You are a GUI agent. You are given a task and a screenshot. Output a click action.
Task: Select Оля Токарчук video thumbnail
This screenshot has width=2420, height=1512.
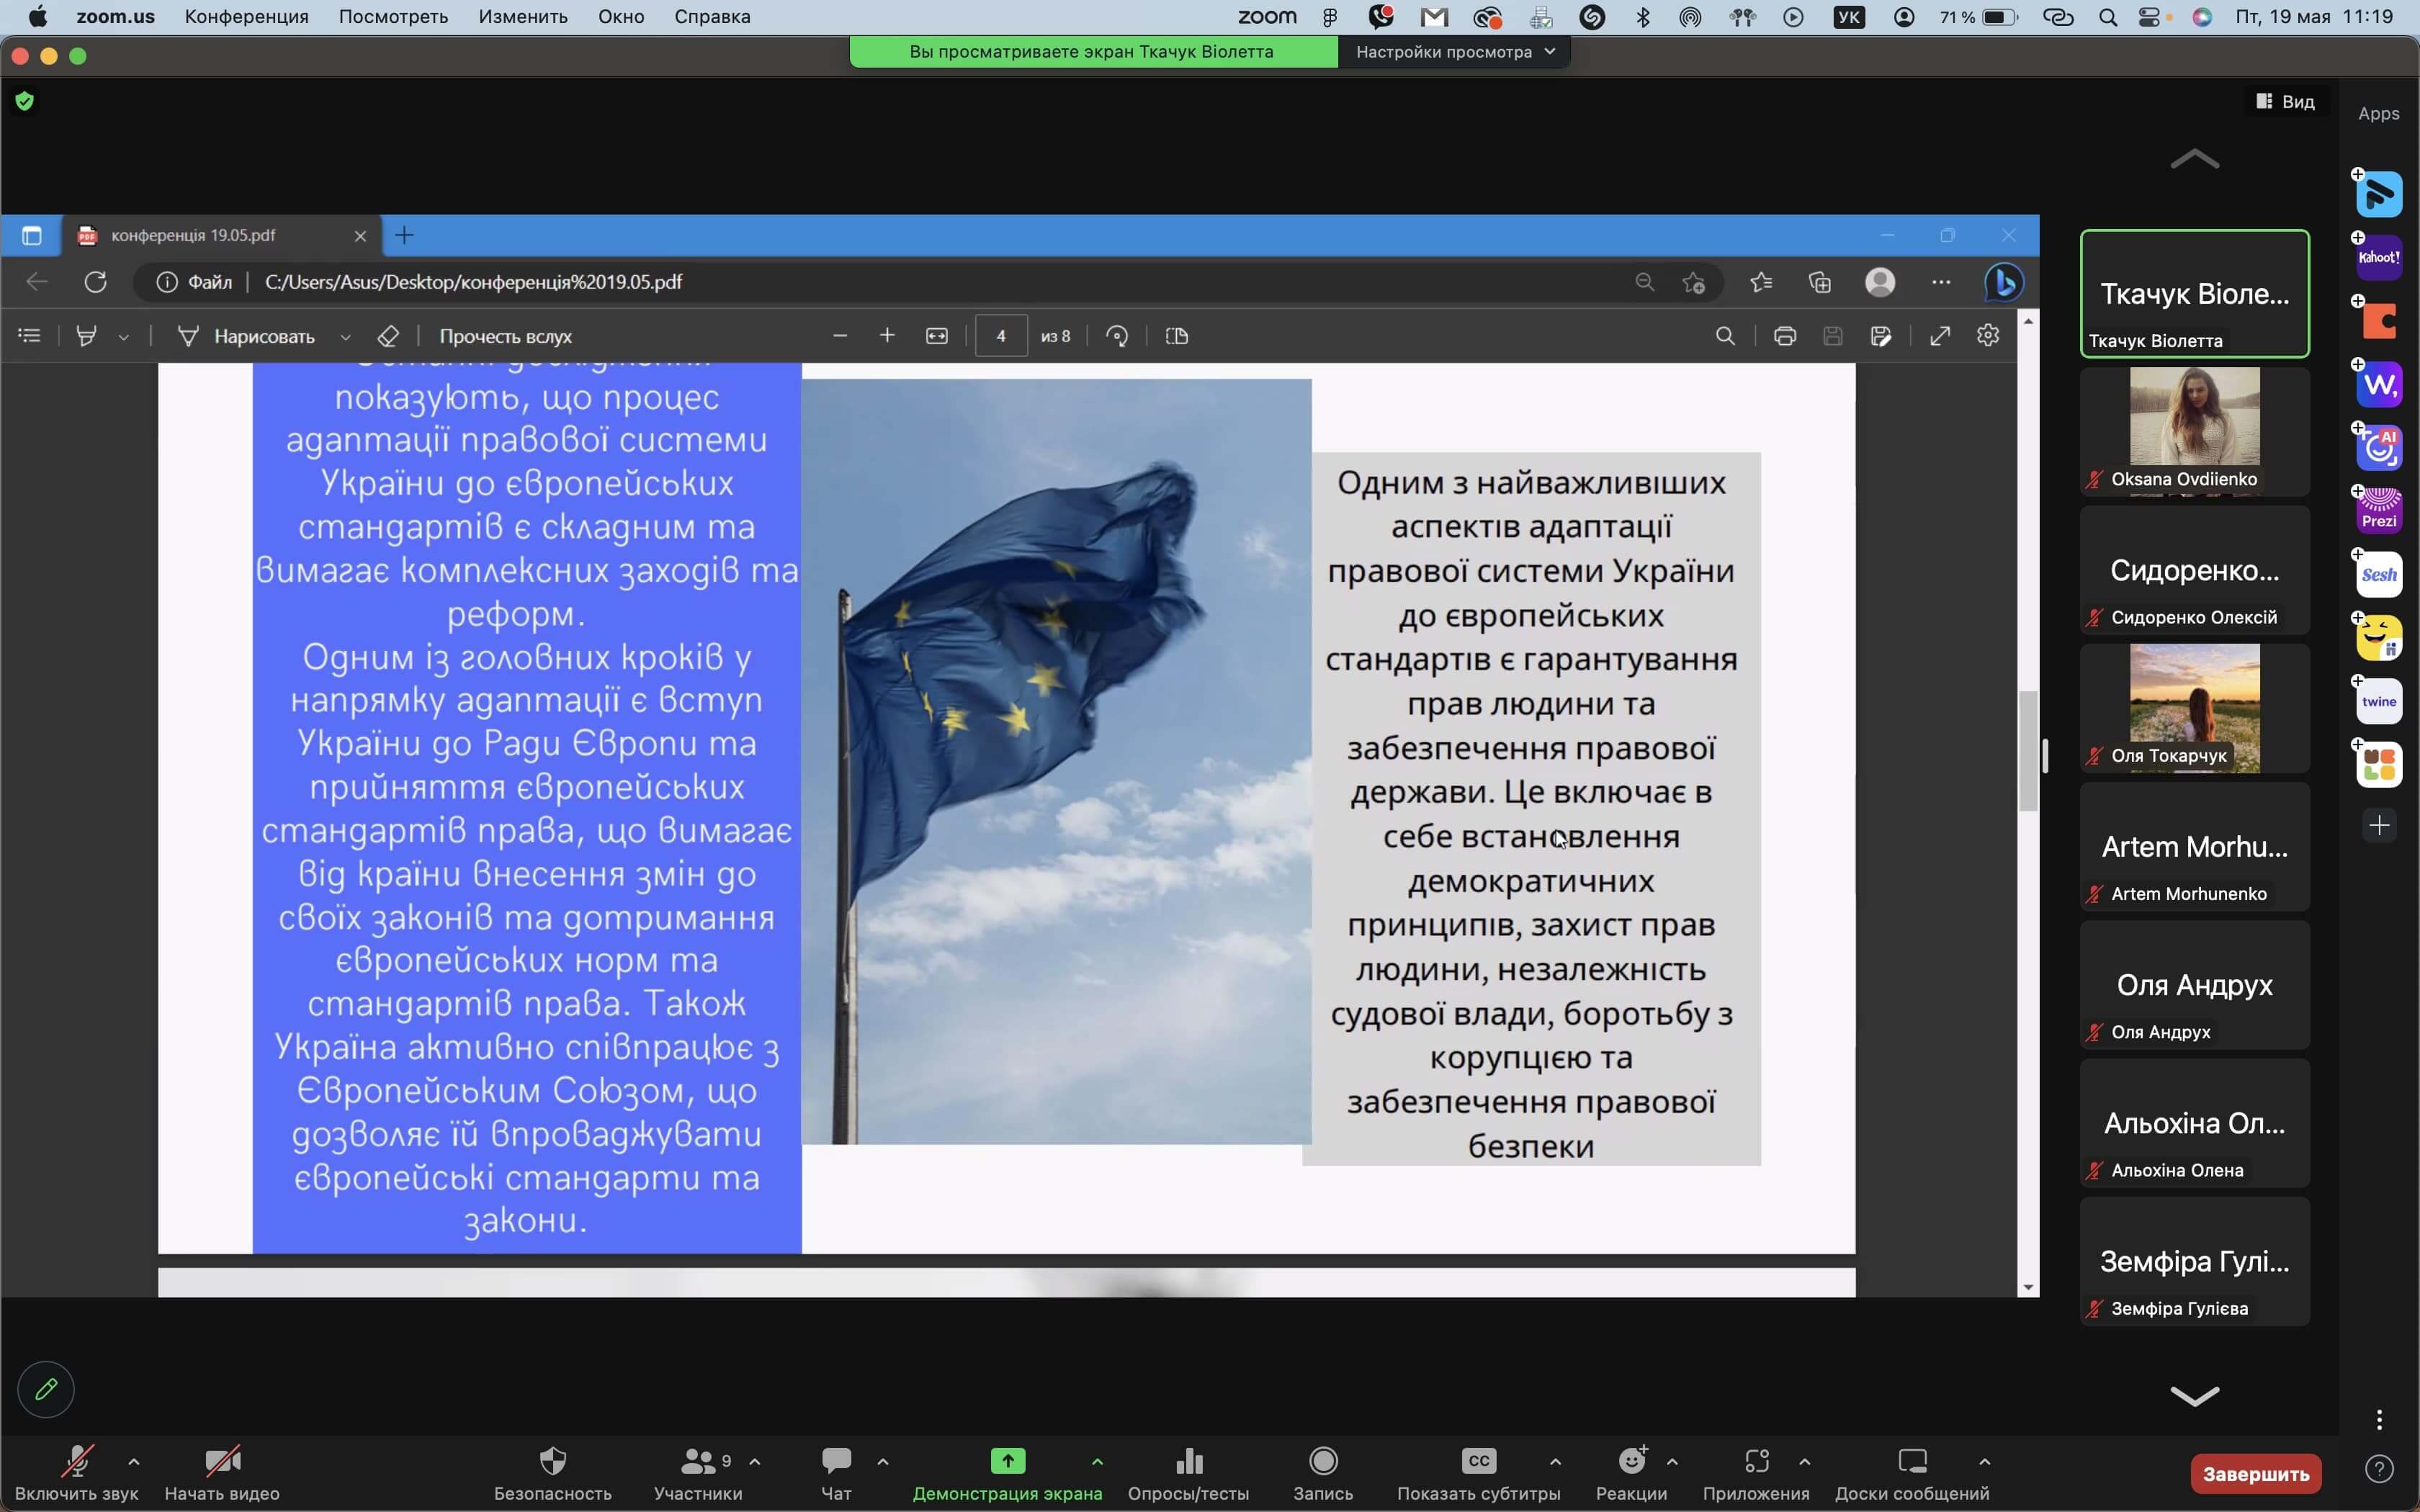[x=2194, y=708]
